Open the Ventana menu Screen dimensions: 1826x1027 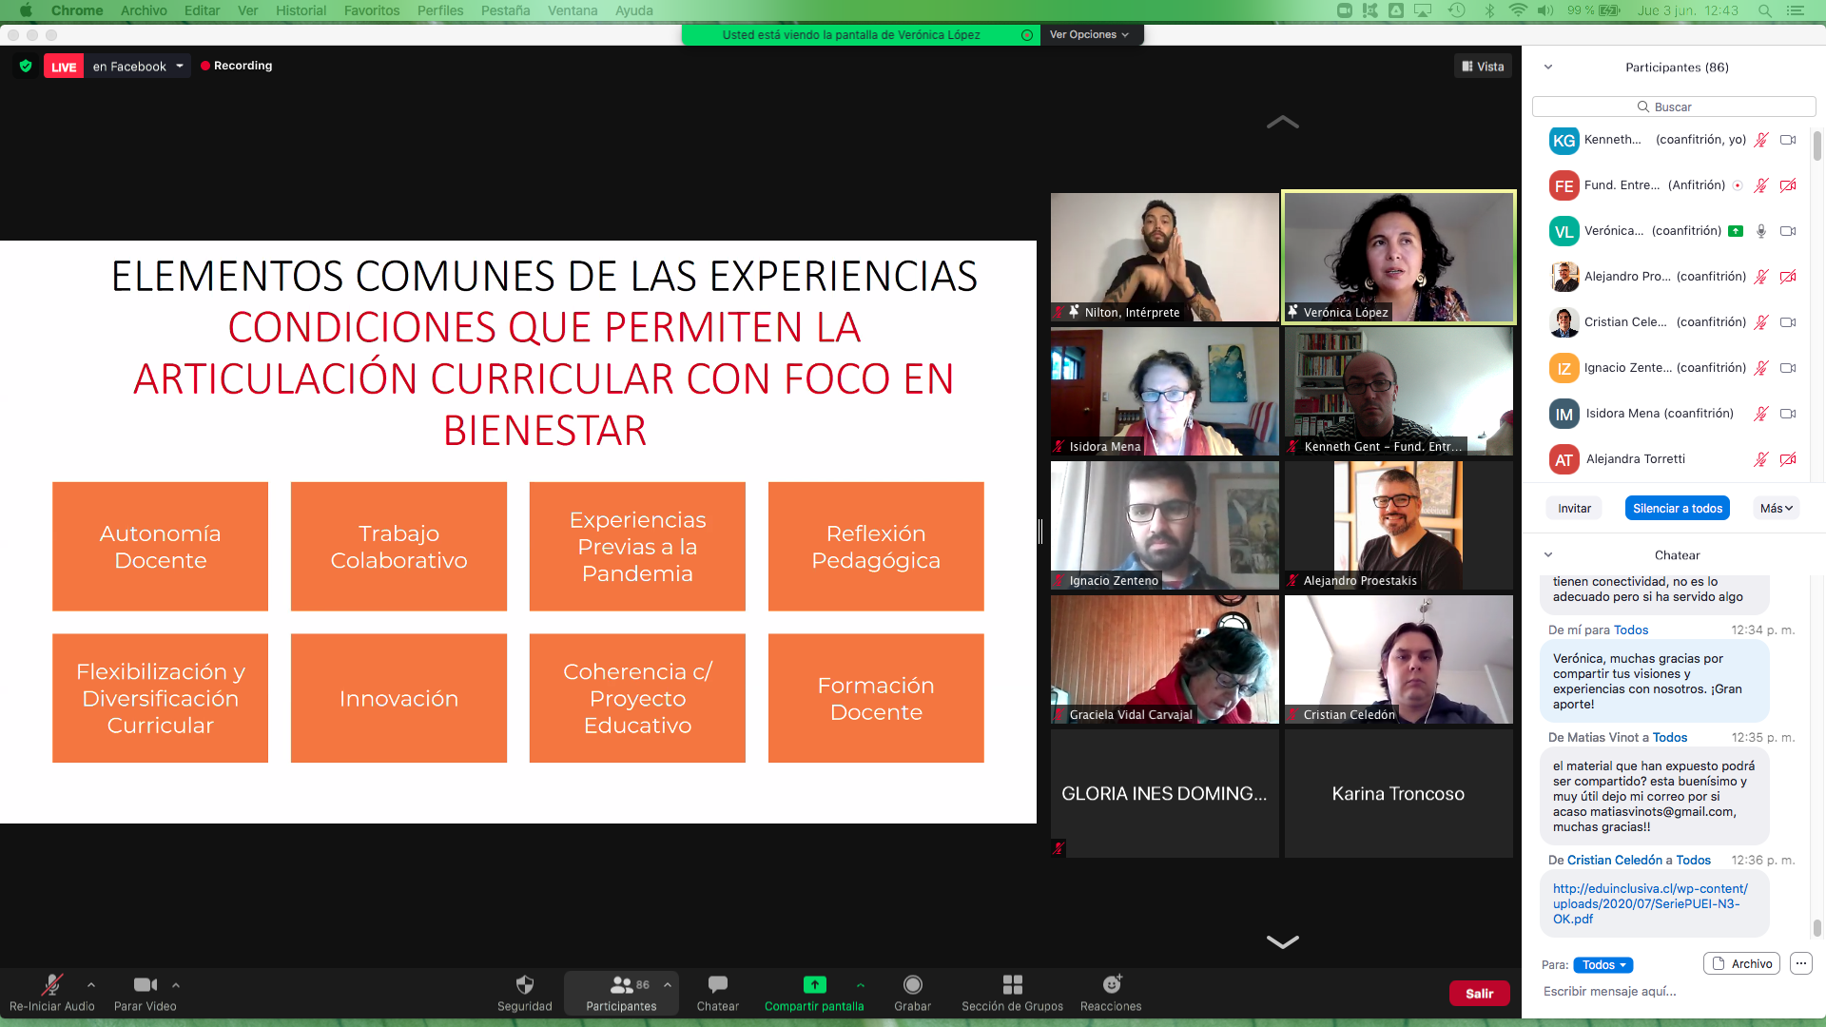click(x=572, y=10)
